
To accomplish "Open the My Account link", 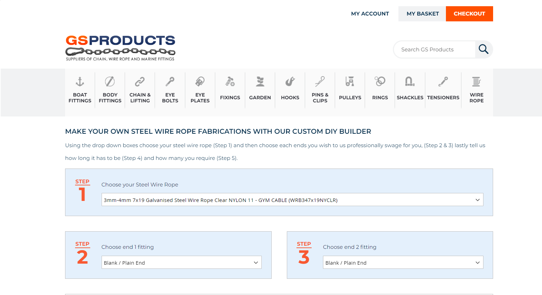I will click(x=370, y=14).
